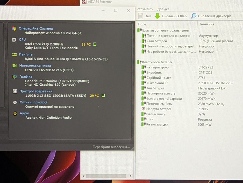The height and width of the screenshot is (183, 243).
Task: Click the CPU chip icon in Speccy
Action: pyautogui.click(x=14, y=40)
